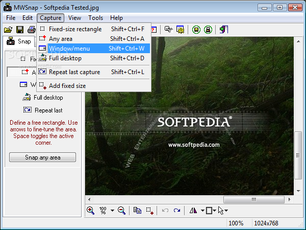Maximize the MWSnap window

[x=279, y=8]
